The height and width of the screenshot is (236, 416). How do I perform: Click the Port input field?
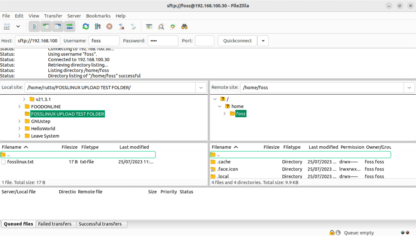(x=204, y=41)
